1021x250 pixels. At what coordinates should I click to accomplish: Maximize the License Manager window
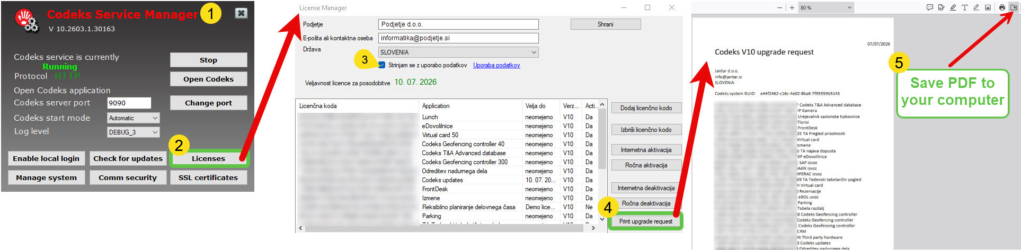(647, 7)
